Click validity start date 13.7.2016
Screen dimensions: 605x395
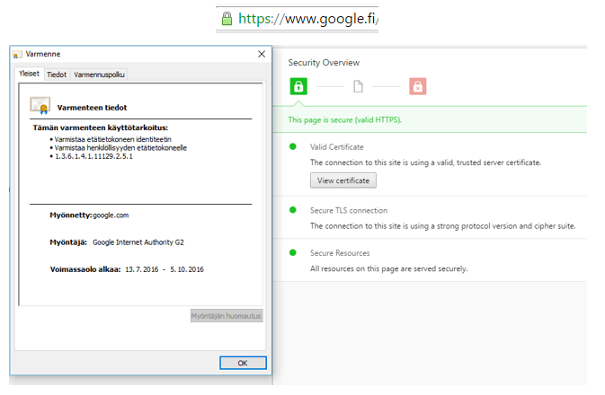pos(142,269)
